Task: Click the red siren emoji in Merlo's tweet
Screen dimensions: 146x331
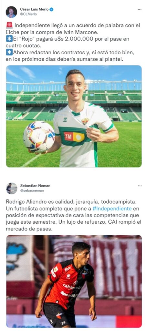Action: (x=9, y=25)
